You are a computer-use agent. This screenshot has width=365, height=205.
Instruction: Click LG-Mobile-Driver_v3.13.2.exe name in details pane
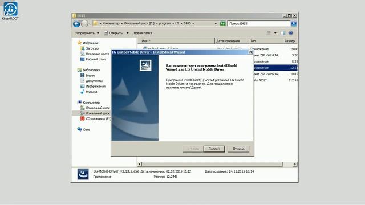pos(116,171)
